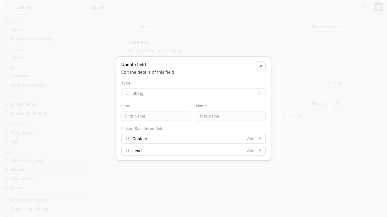Open AI settings in sidebar
This screenshot has width=387, height=217.
tap(44, 67)
